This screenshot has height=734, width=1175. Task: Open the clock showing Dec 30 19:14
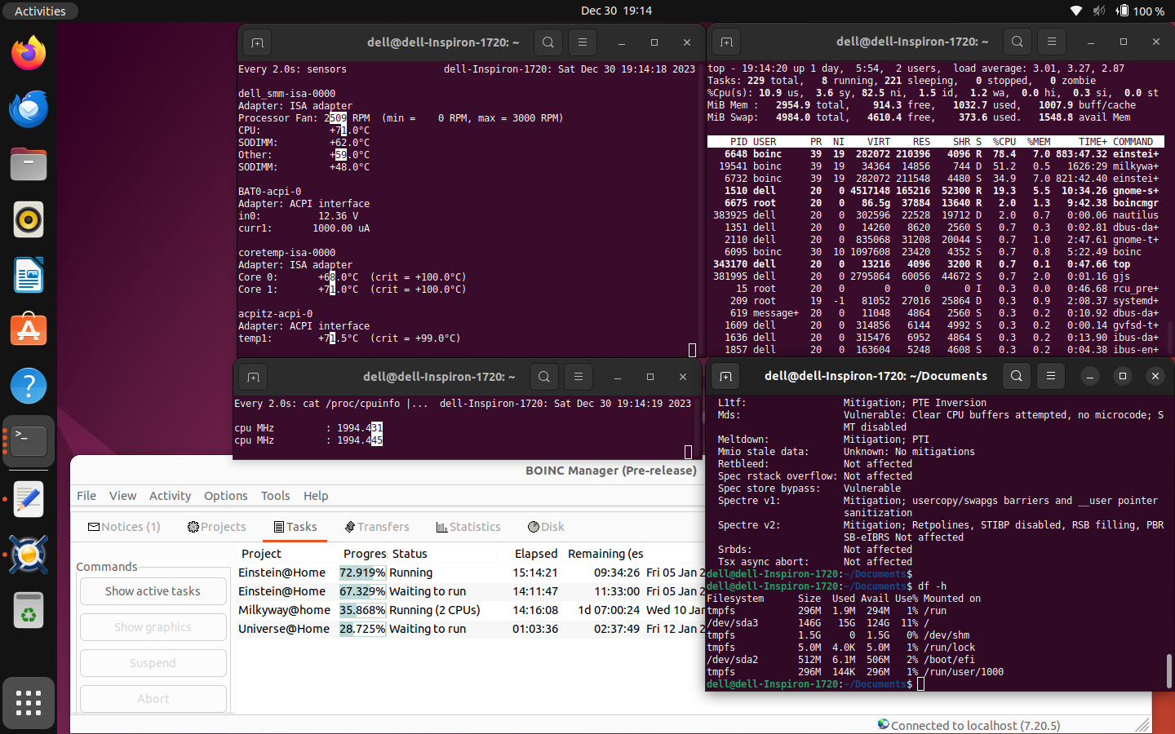(x=616, y=11)
